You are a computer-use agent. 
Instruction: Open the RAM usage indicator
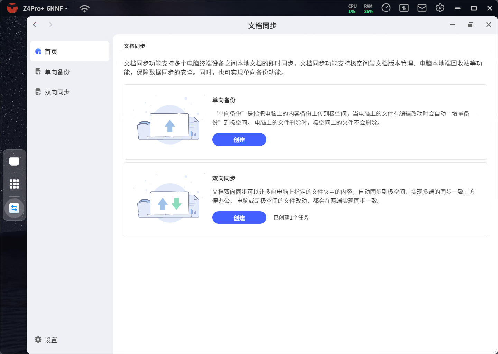point(368,9)
